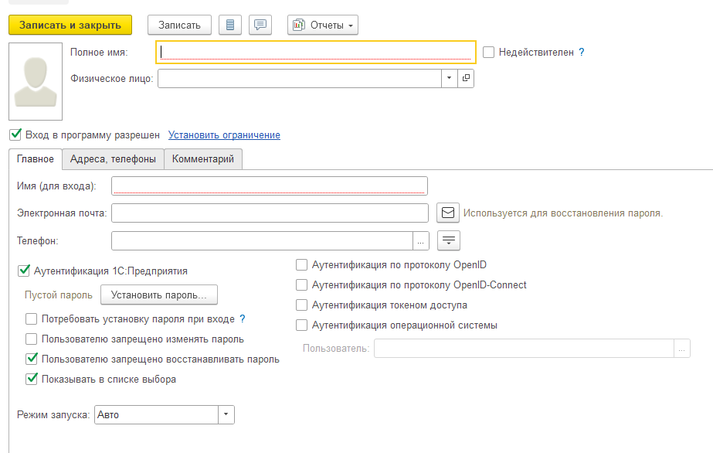Switch to the Главное tab
Image resolution: width=713 pixels, height=453 pixels.
pyautogui.click(x=36, y=159)
